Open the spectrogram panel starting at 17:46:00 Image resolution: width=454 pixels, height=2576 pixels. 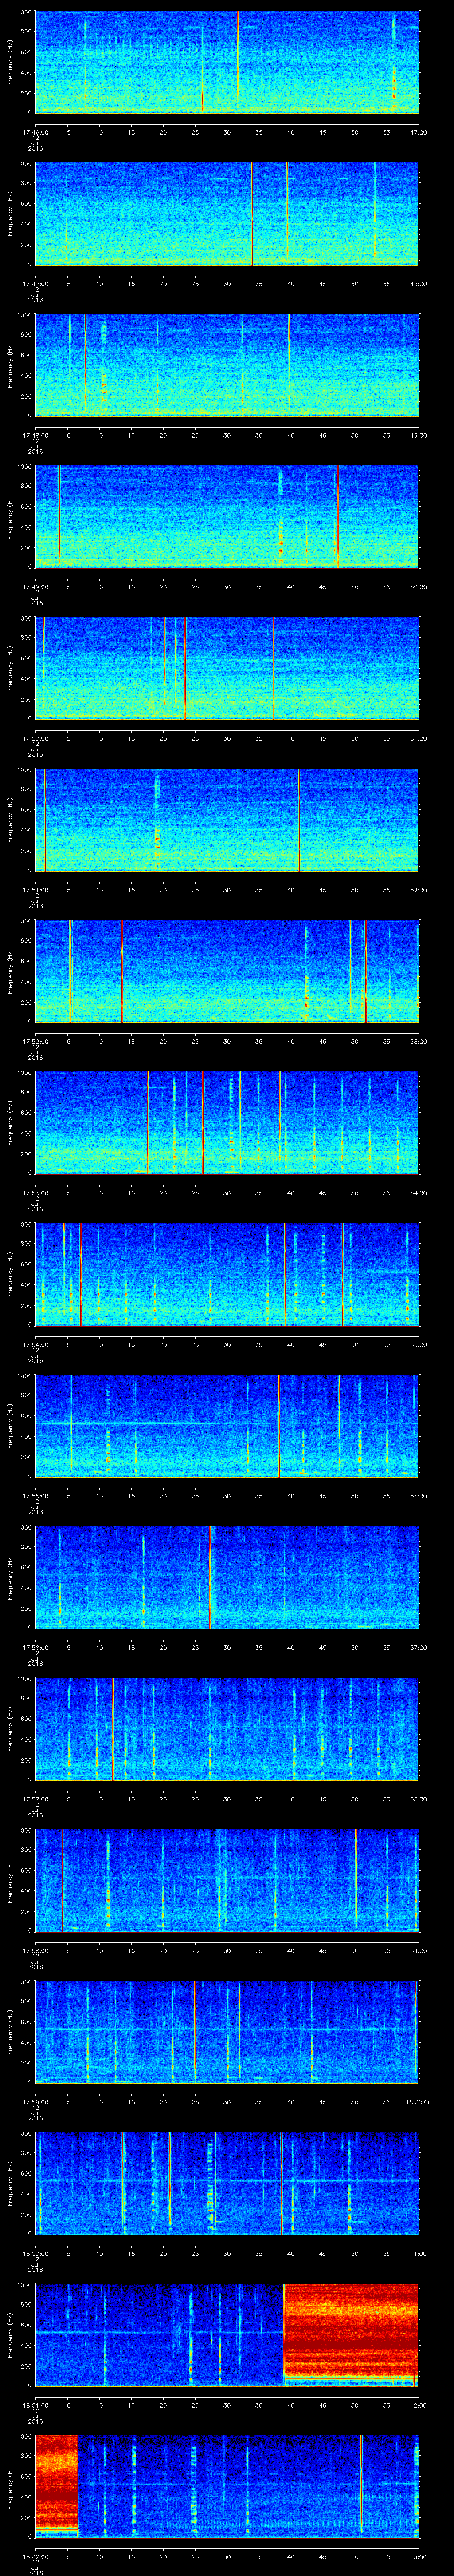point(227,62)
